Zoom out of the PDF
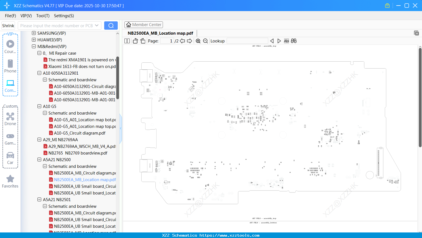Image resolution: width=422 pixels, height=238 pixels. (x=205, y=41)
